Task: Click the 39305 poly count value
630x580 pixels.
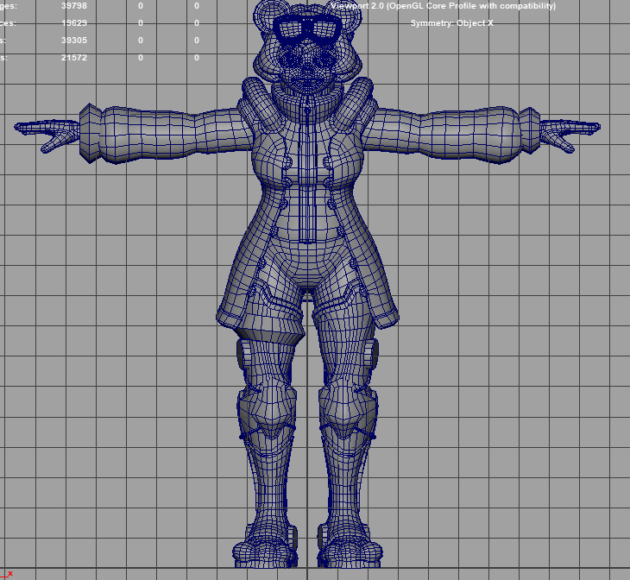Action: tap(73, 41)
